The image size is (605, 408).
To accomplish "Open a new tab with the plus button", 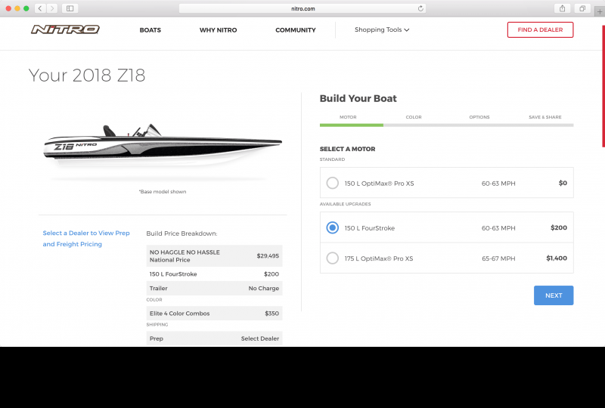I will tap(600, 11).
